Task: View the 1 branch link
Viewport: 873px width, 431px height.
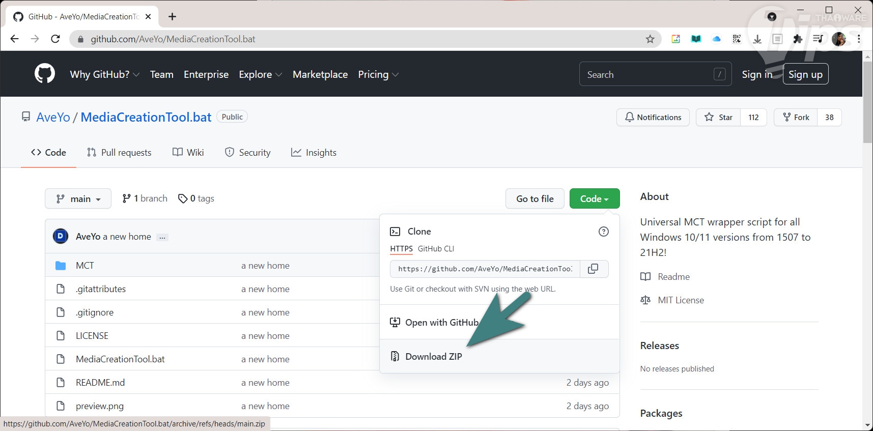Action: [145, 198]
